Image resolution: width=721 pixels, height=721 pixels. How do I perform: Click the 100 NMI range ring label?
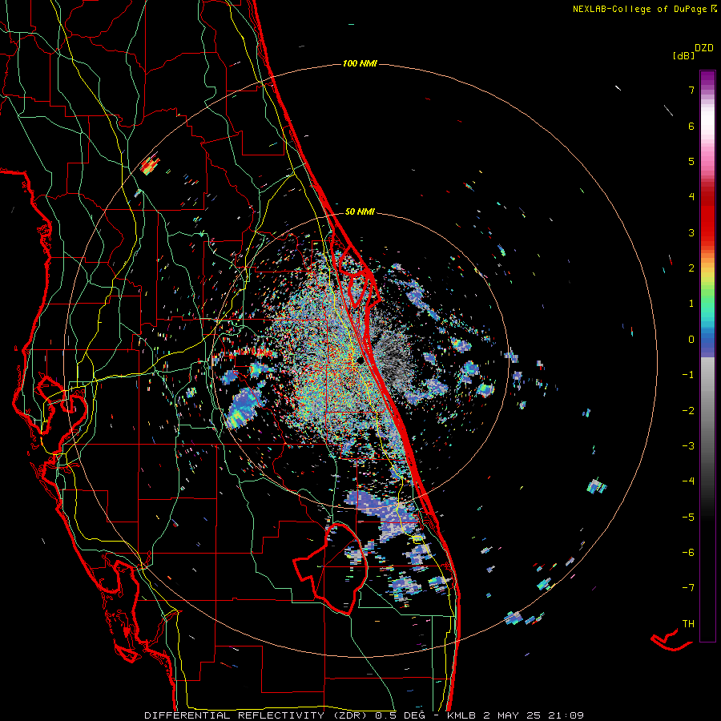(x=360, y=63)
